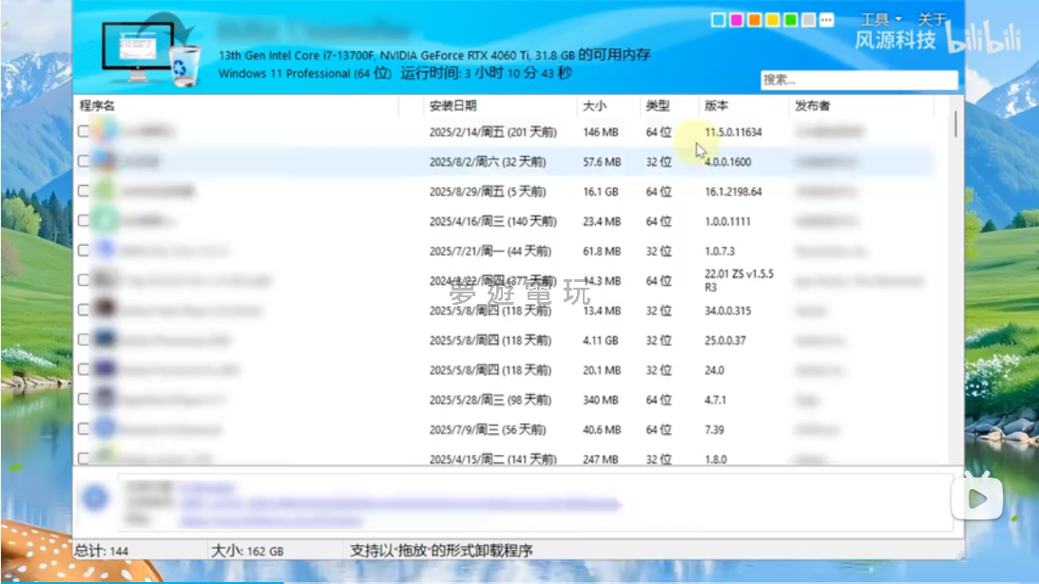Open the 关于 menu
Viewport: 1039px width, 584px height.
click(x=932, y=19)
